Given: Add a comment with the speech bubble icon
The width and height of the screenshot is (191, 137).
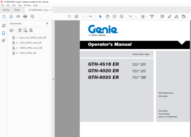Looking at the screenshot, I should pyautogui.click(x=162, y=16).
